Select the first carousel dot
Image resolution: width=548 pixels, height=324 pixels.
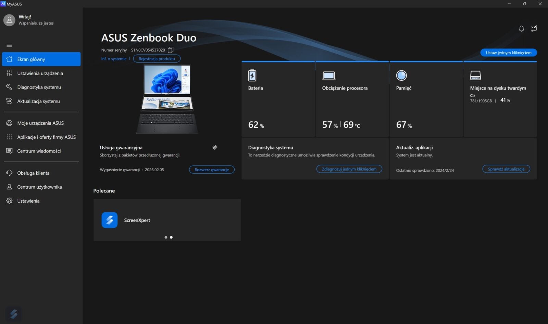166,237
